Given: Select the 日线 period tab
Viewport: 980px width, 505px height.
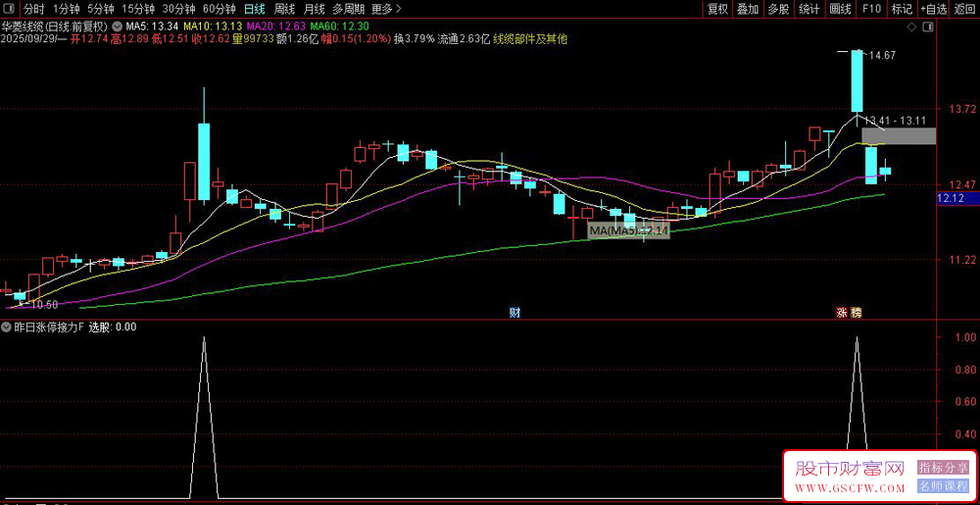Looking at the screenshot, I should [x=255, y=9].
